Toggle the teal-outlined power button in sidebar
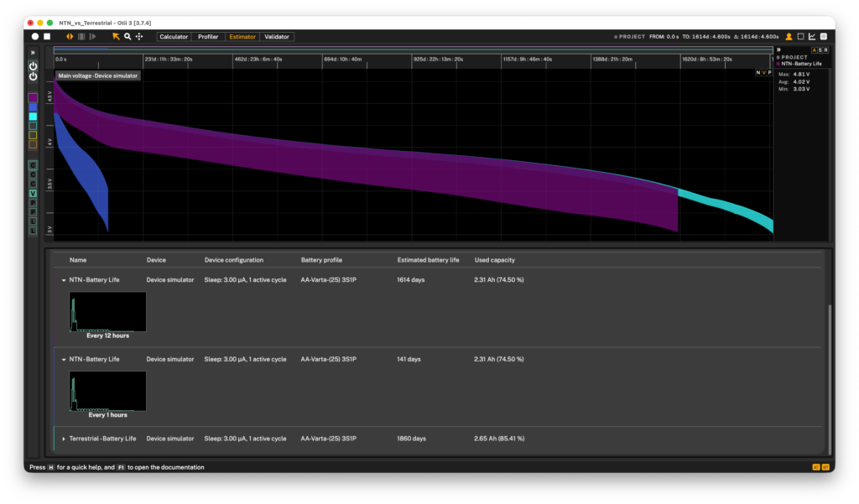The width and height of the screenshot is (859, 504). 33,66
